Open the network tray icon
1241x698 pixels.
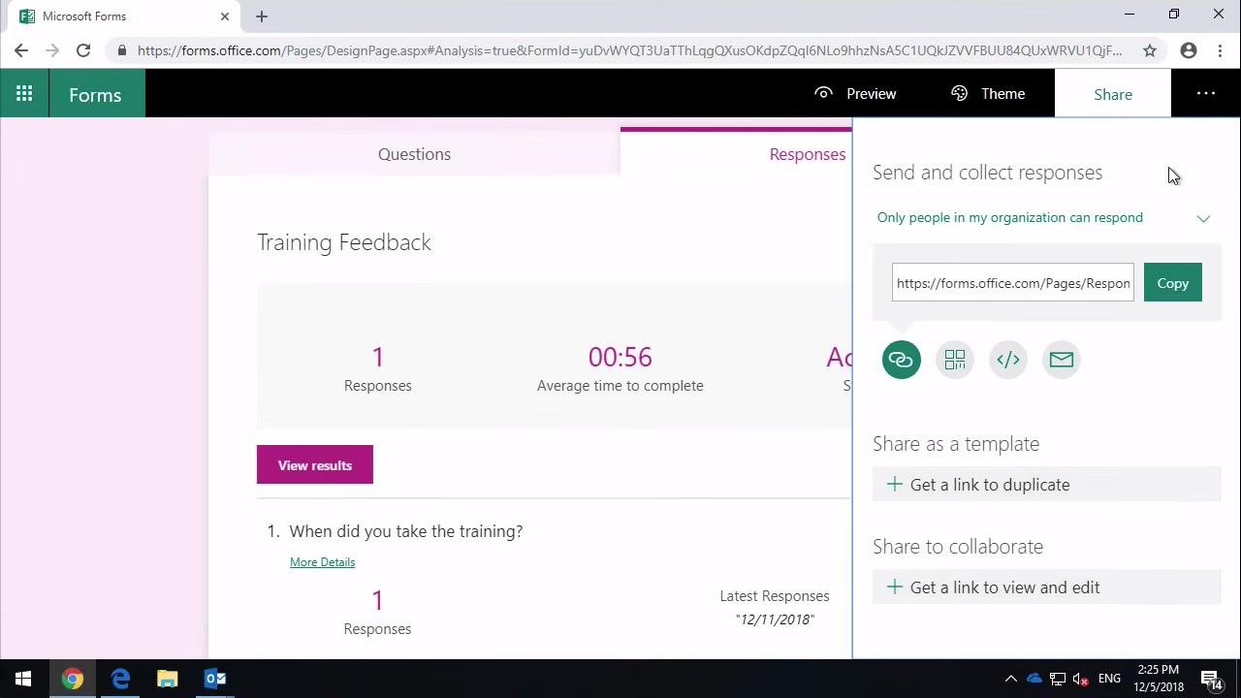click(x=1058, y=679)
